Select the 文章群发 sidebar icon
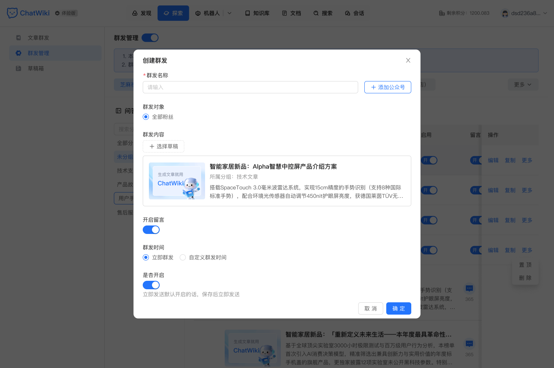The image size is (554, 368). (x=18, y=37)
